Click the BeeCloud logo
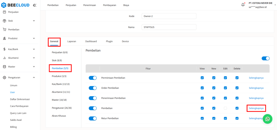This screenshot has height=130, width=277. click(x=16, y=5)
